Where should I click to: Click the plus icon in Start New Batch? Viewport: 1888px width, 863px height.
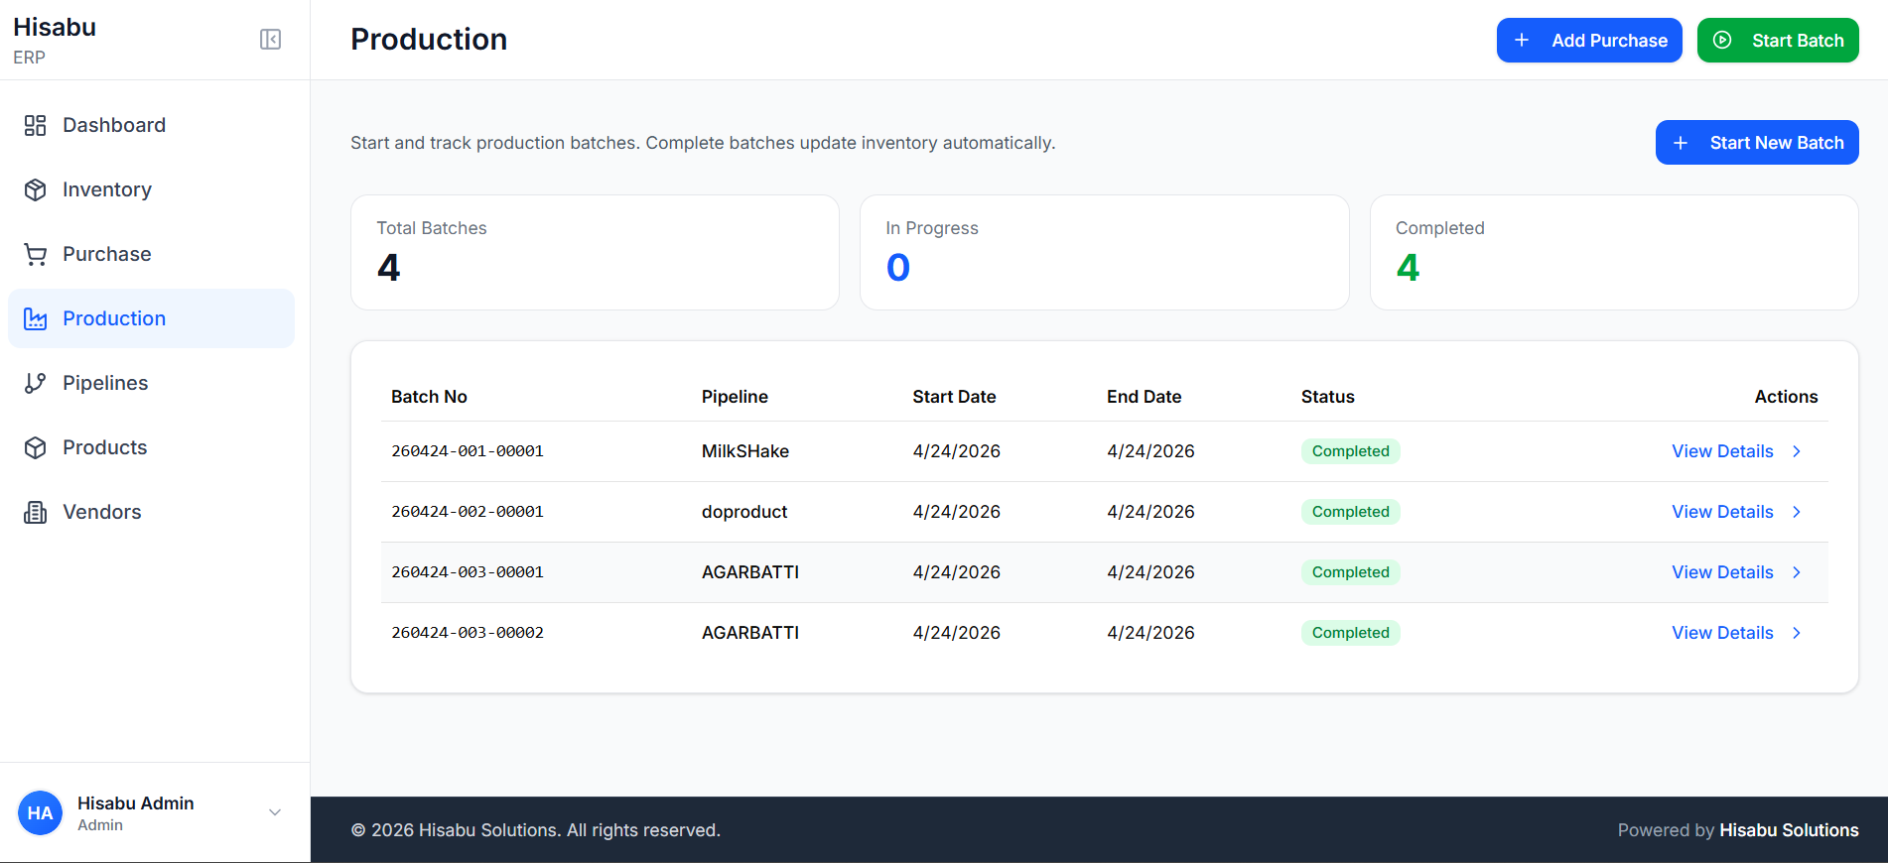pos(1681,143)
